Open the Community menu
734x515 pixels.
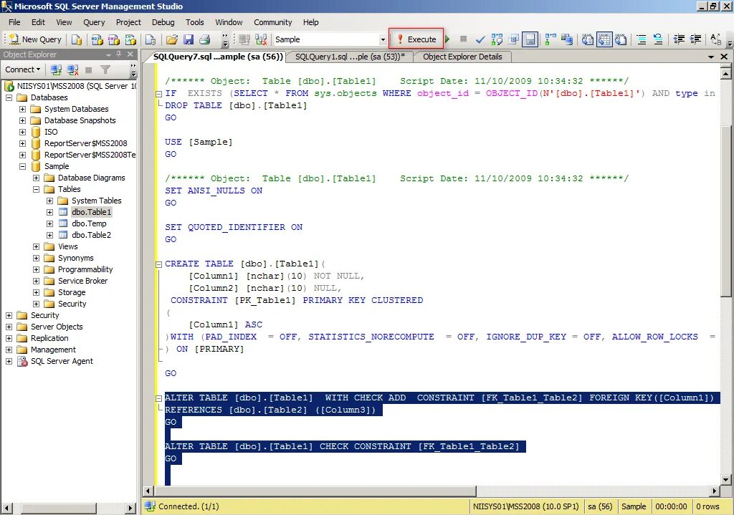click(273, 22)
